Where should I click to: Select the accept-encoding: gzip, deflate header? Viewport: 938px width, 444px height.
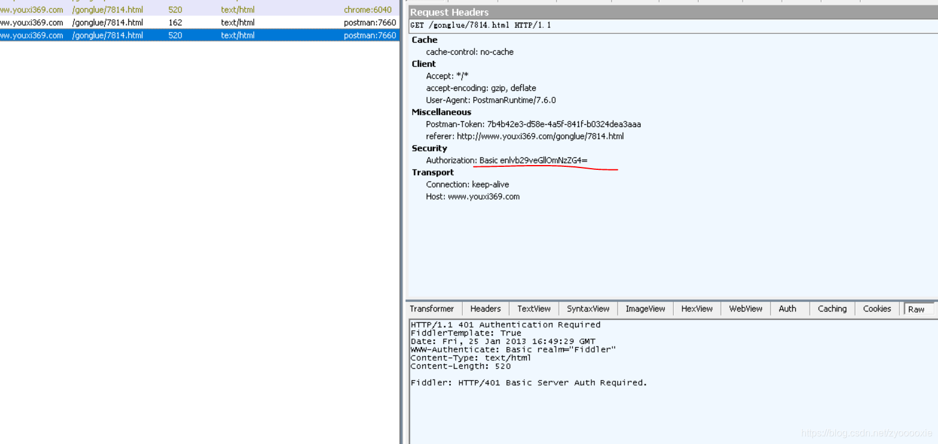[481, 88]
